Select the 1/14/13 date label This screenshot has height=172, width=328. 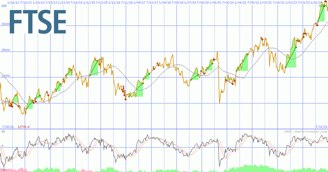pos(39,3)
